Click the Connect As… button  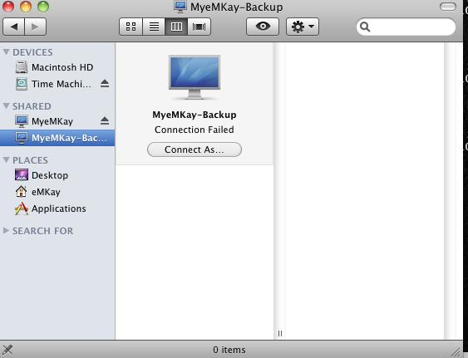pos(195,150)
